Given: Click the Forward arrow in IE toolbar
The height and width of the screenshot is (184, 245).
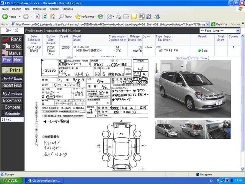Looking at the screenshot, I should pos(26,16).
